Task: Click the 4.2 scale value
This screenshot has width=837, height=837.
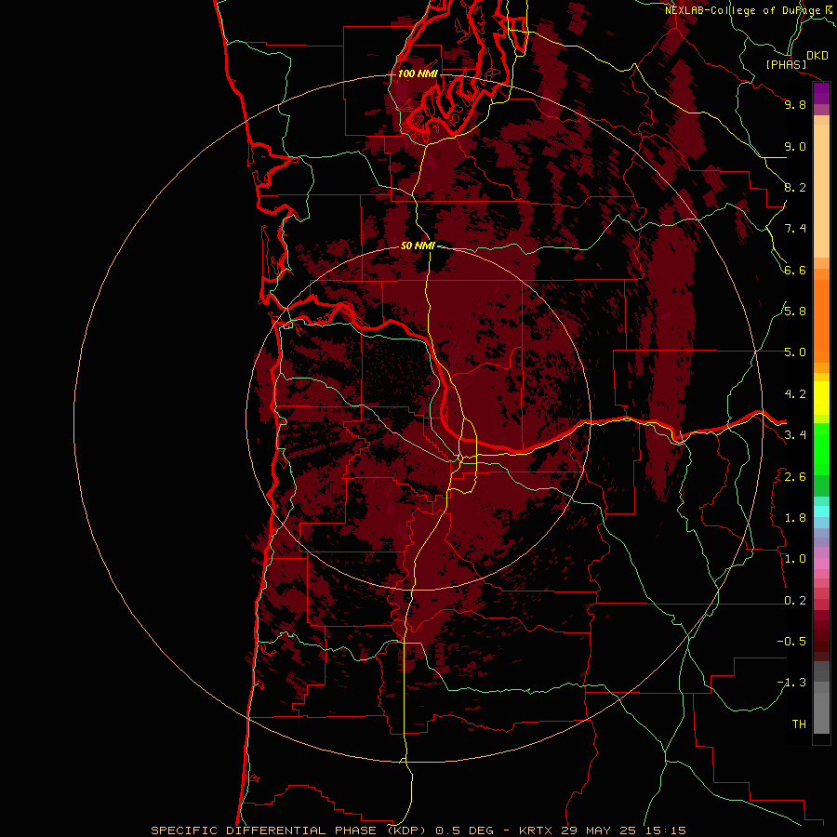Action: [795, 394]
